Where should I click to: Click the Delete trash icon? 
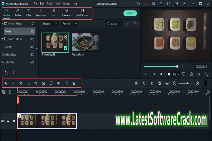click(21, 83)
